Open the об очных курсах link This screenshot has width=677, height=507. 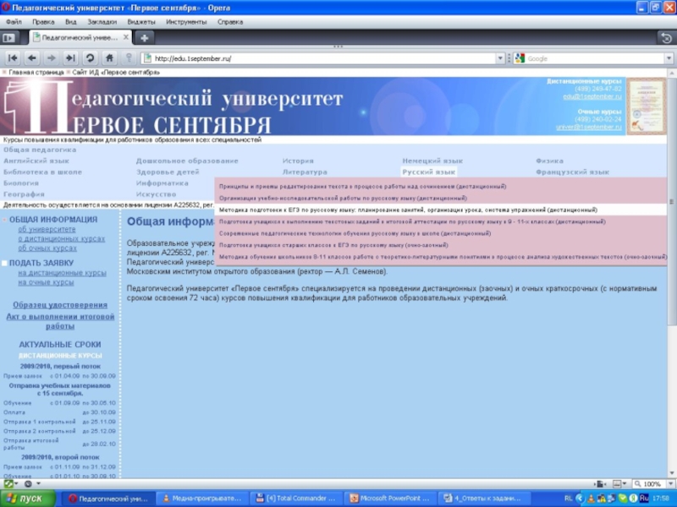point(47,248)
